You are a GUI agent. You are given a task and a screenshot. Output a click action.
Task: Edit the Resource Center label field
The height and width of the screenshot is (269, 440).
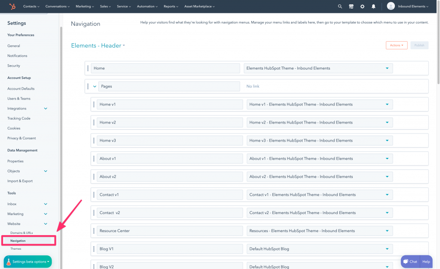(170, 231)
